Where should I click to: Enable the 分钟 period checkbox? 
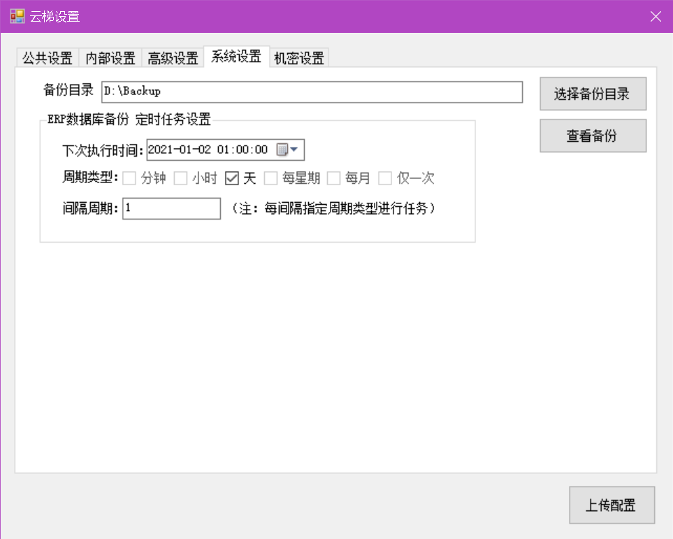(129, 178)
